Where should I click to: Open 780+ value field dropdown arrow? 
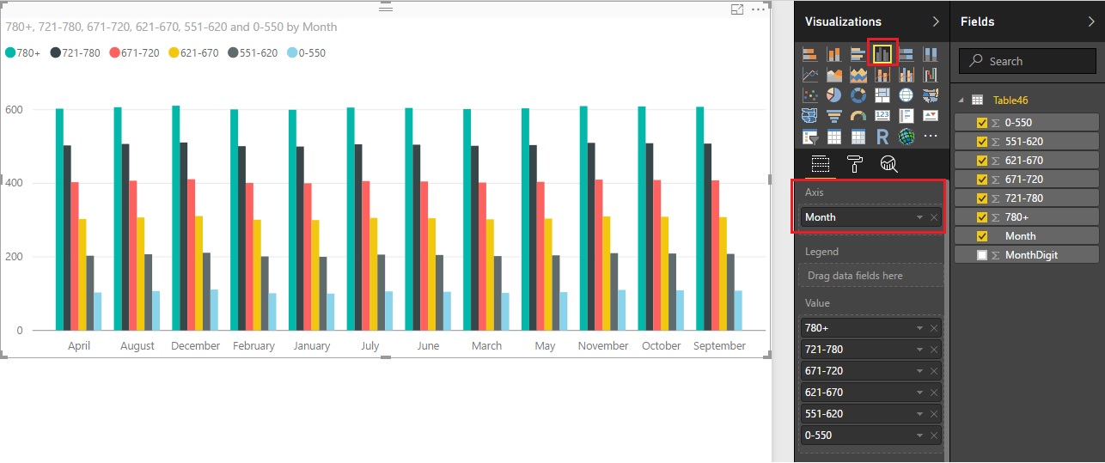pos(919,328)
